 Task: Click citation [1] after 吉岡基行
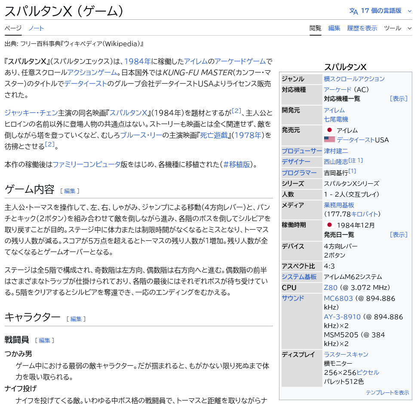(352, 171)
